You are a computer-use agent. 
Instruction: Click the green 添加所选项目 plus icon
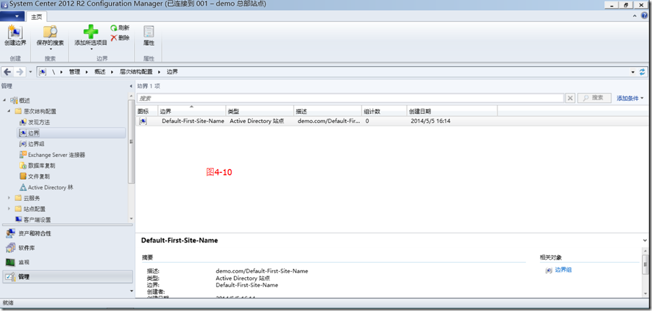point(91,32)
